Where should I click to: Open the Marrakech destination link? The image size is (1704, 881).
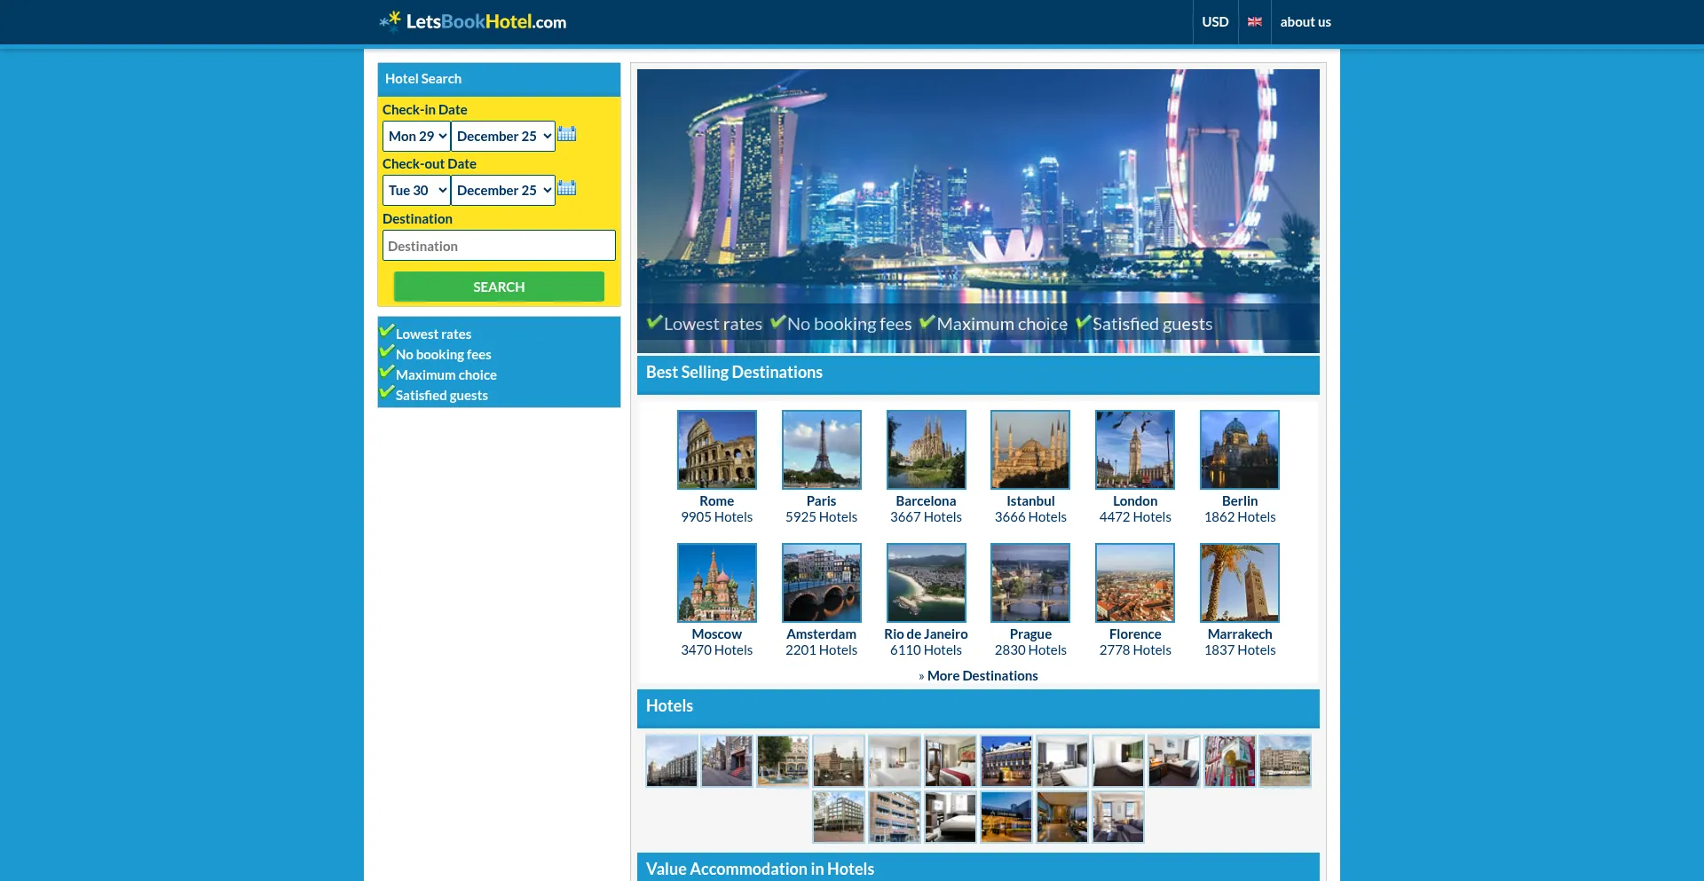click(x=1239, y=633)
